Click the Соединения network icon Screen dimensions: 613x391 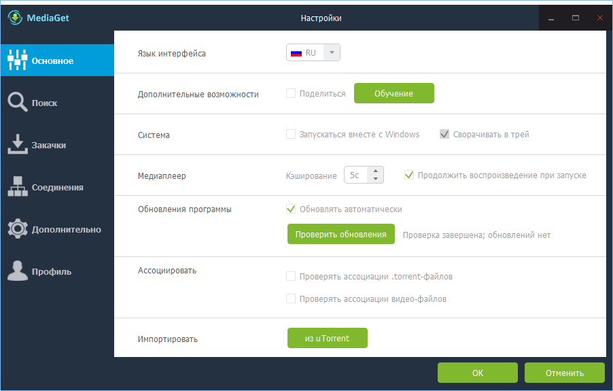click(x=17, y=186)
